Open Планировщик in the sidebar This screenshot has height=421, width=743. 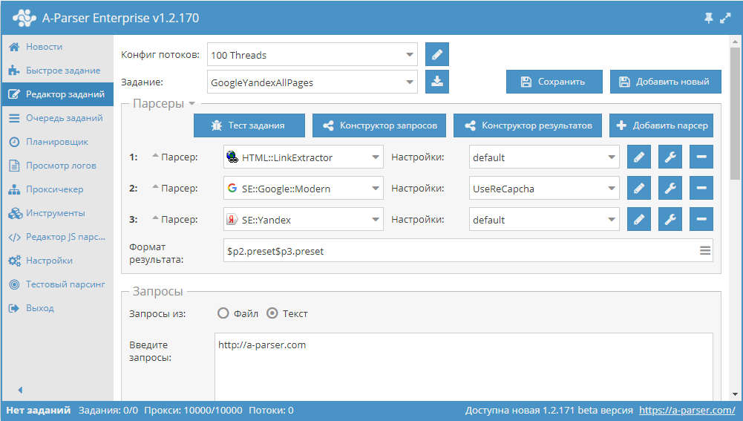pos(57,141)
